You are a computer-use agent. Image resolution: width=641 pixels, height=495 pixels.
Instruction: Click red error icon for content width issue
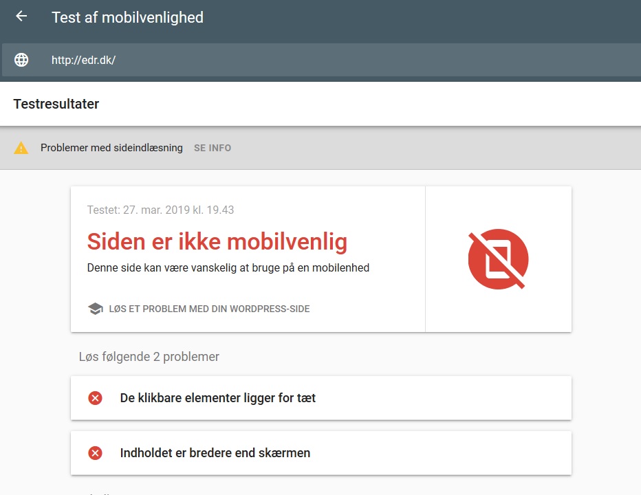click(96, 453)
